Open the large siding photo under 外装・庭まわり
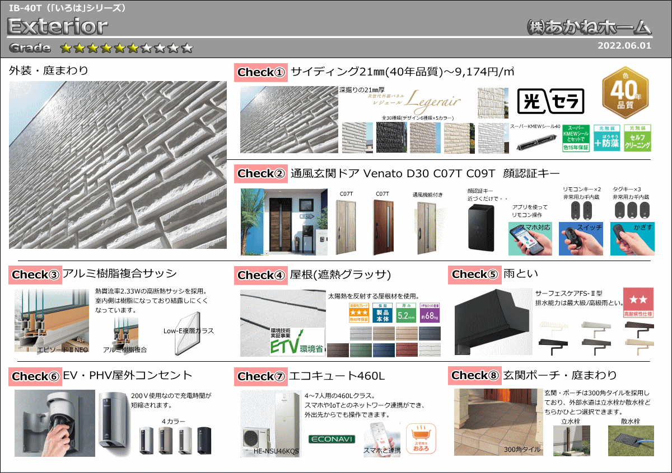Screen dimensions: 672x473 pos(118,165)
